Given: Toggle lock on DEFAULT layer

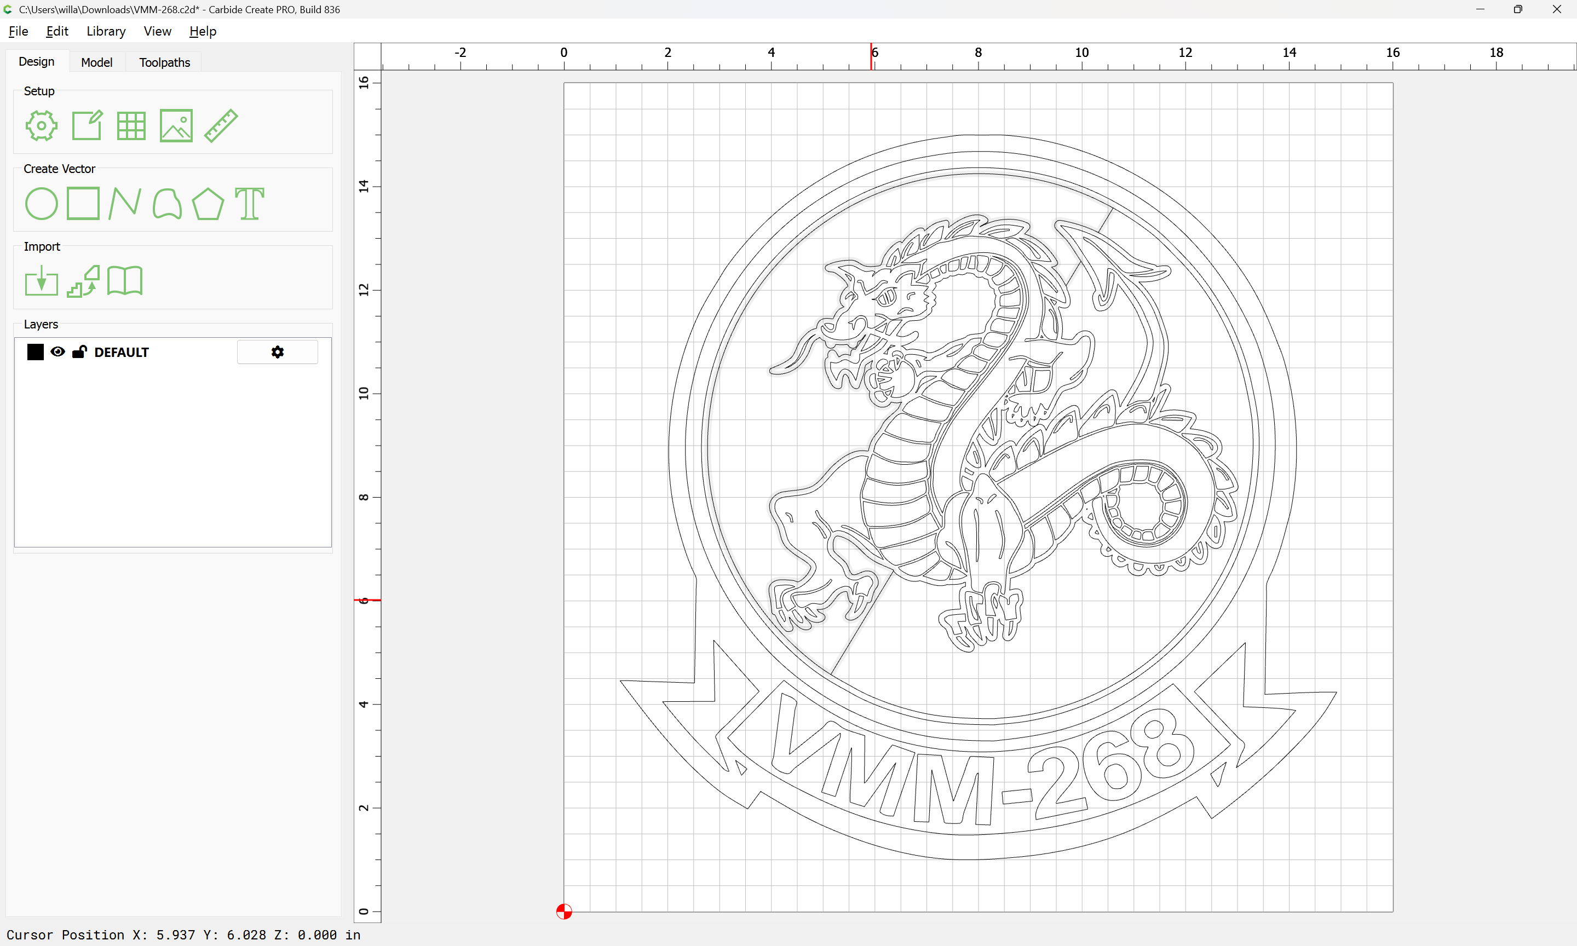Looking at the screenshot, I should 79,352.
